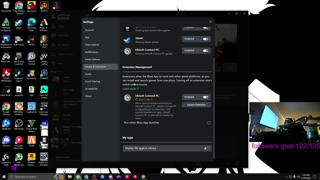Click the Ubisoft logo beside Showing games
Image resolution: width=320 pixels, height=180 pixels.
click(x=127, y=51)
